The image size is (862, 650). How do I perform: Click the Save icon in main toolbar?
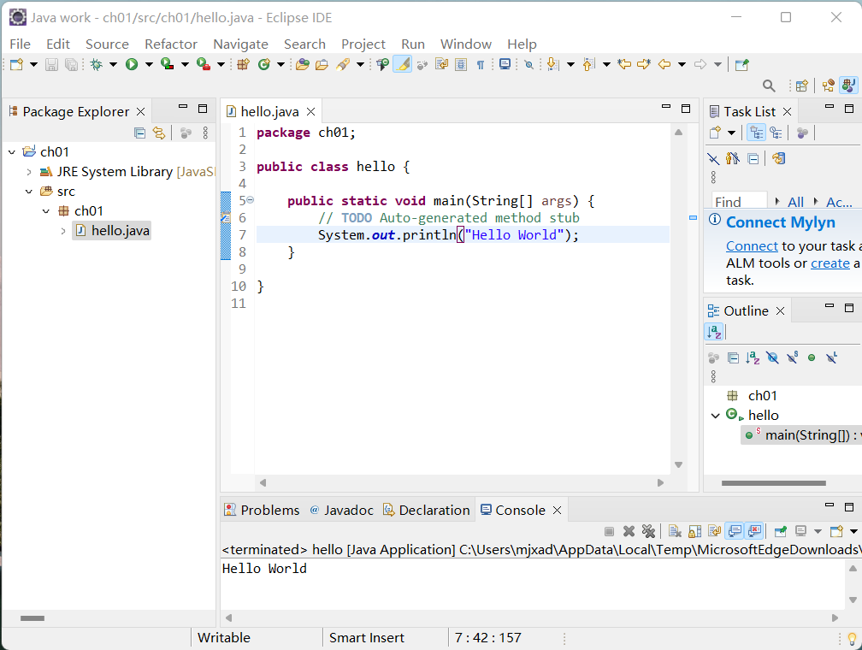coord(51,64)
